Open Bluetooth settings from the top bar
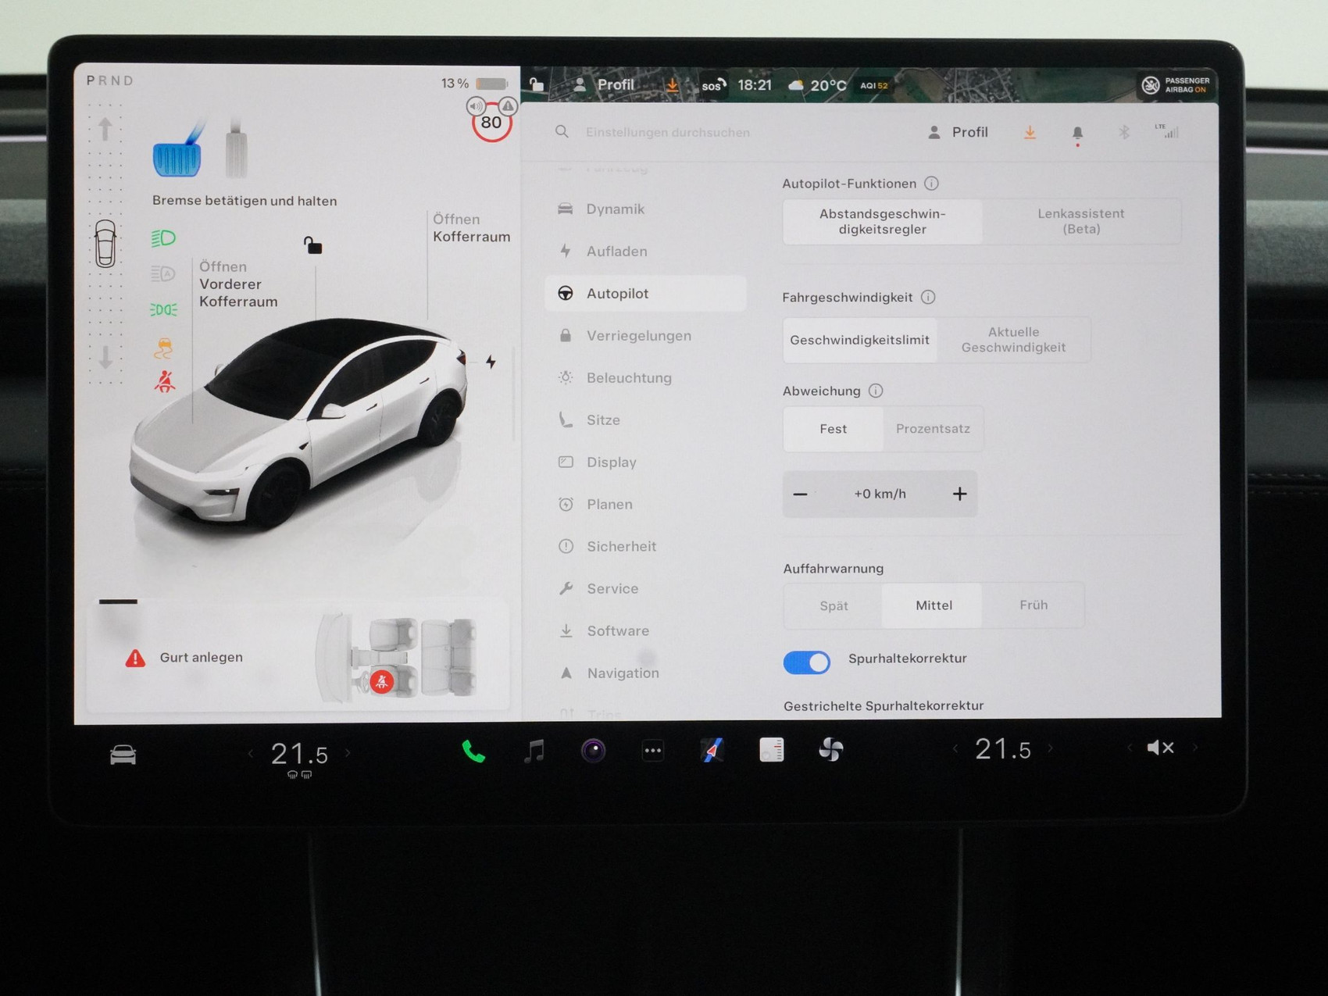 point(1124,132)
